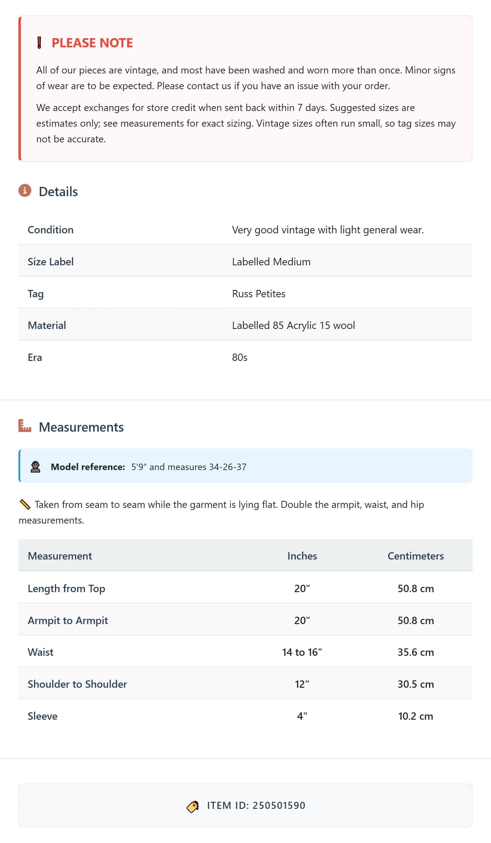Select the Armpit to Armpit row label
The width and height of the screenshot is (491, 843).
click(x=68, y=620)
